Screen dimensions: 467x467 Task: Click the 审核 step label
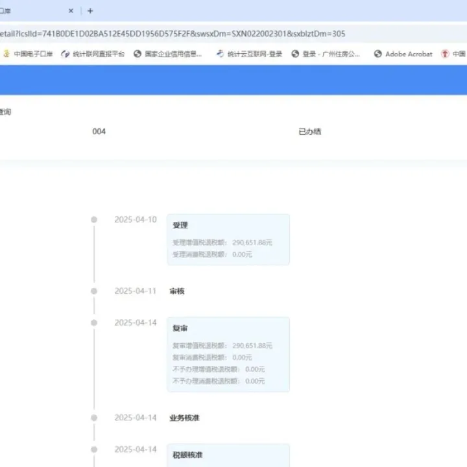click(177, 291)
